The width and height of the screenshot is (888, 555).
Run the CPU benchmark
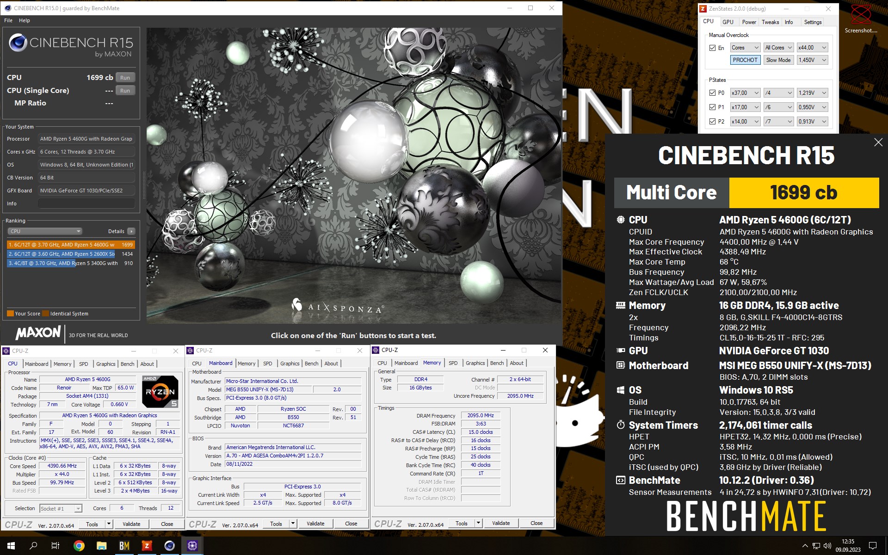[x=125, y=78]
